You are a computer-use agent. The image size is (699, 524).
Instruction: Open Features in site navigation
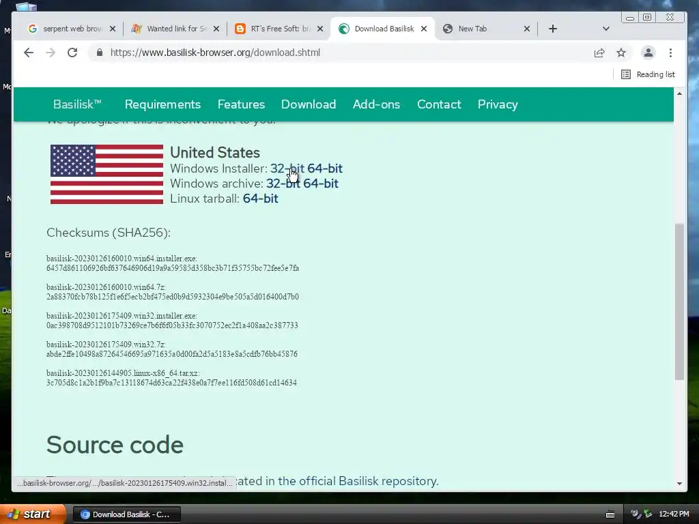(x=241, y=104)
